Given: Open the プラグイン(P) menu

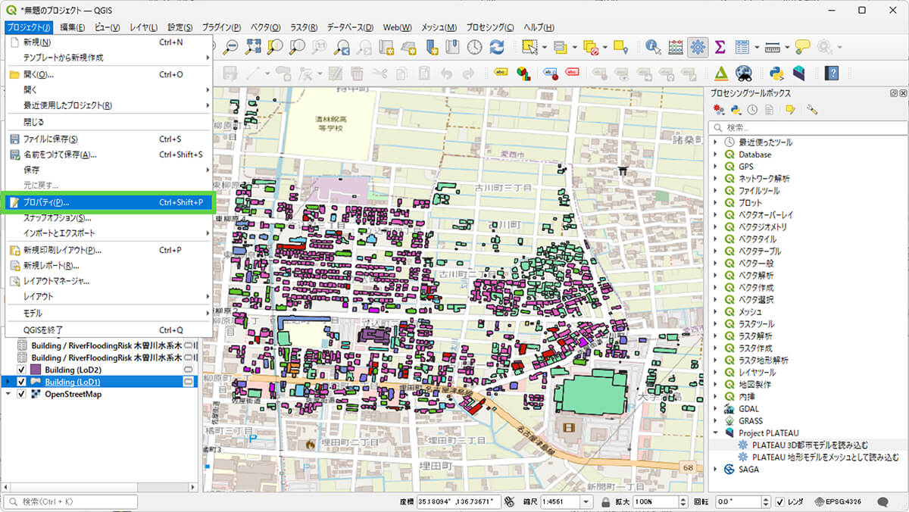Looking at the screenshot, I should tap(221, 27).
